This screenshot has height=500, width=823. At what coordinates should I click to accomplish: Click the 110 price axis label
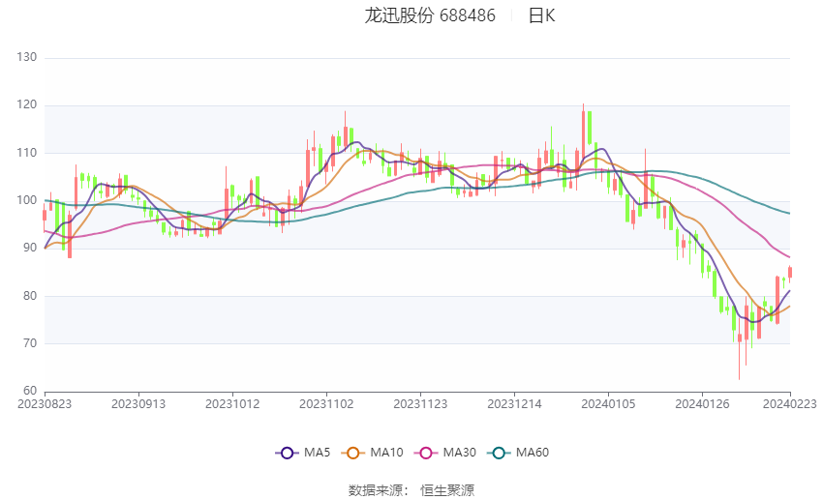pos(27,153)
